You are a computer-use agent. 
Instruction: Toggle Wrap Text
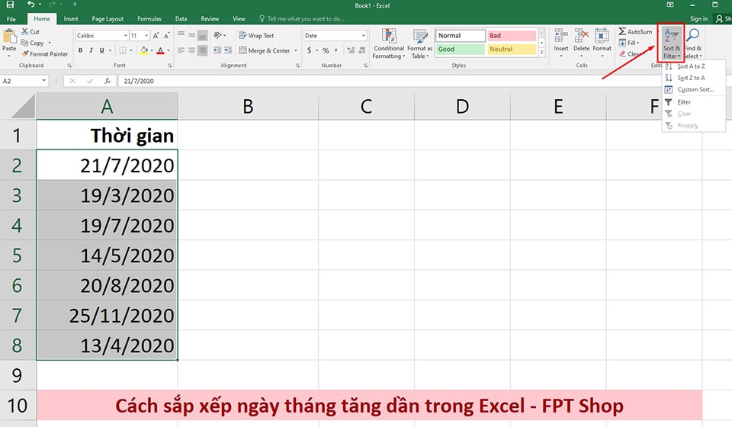[x=256, y=36]
